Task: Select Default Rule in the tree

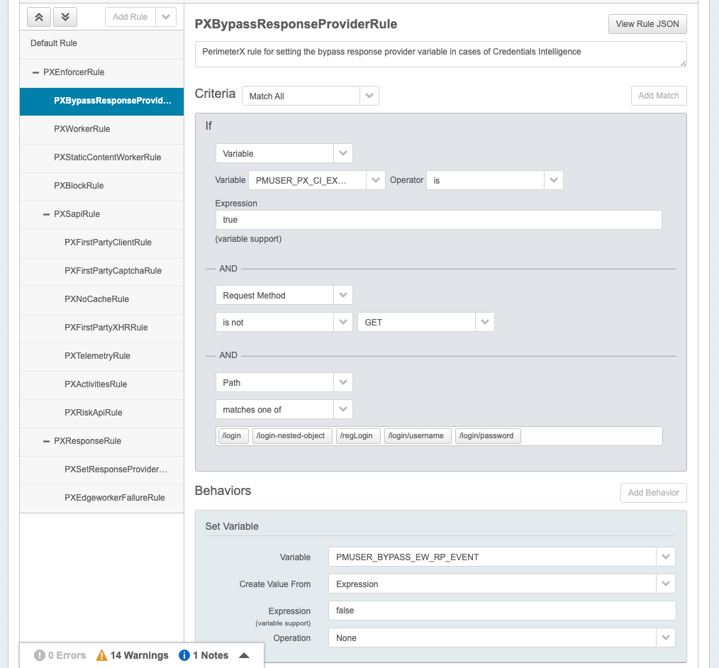Action: click(101, 43)
